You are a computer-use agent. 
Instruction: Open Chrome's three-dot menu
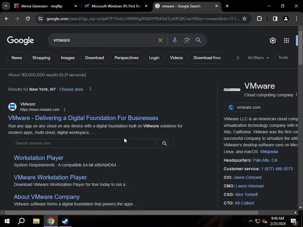296,19
